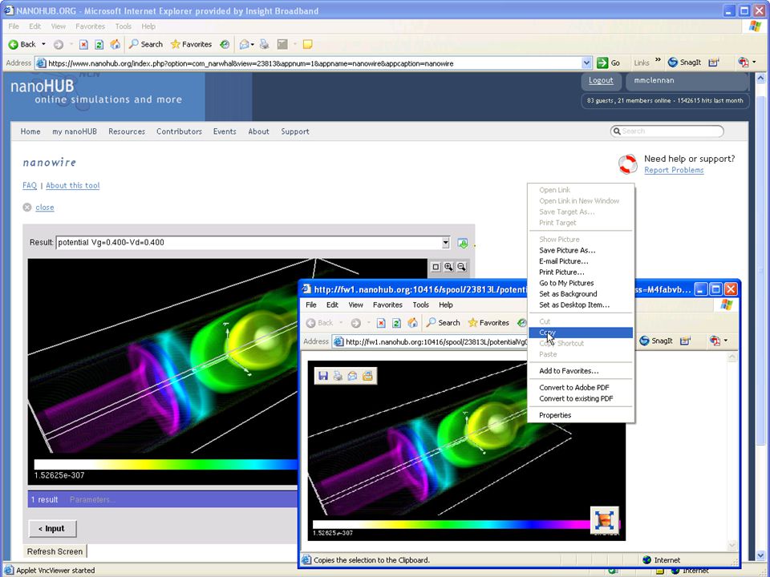Select Set as Background in the context menu
The image size is (770, 577).
click(581, 294)
